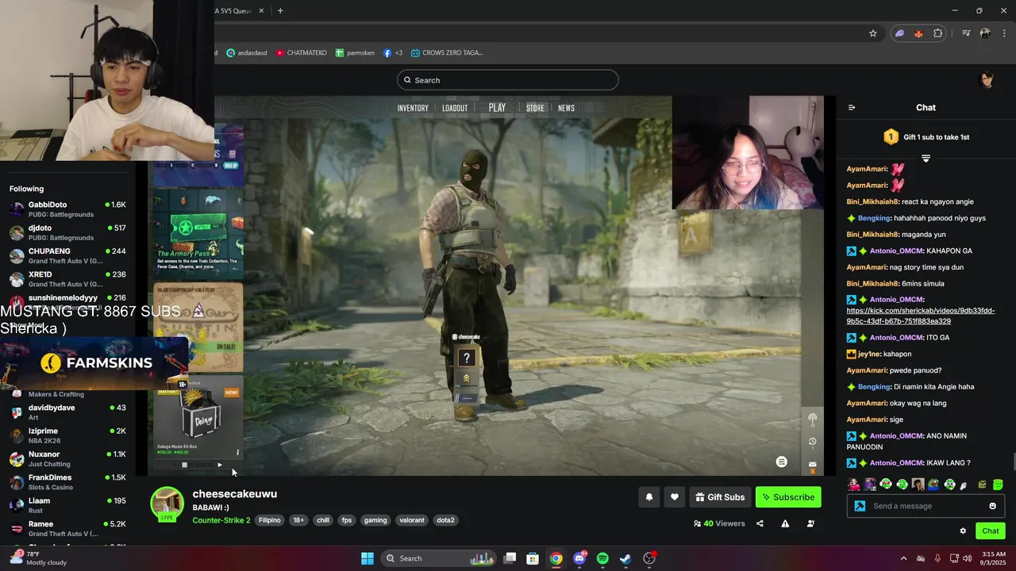1016x571 pixels.
Task: Open the STORE tab in game menu
Action: pyautogui.click(x=535, y=108)
